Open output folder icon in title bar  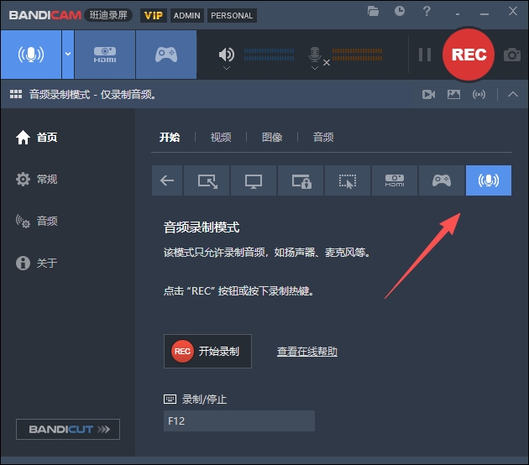click(x=373, y=12)
